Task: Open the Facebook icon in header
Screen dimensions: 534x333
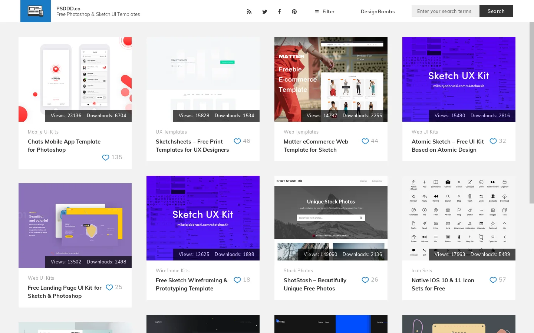Action: pyautogui.click(x=279, y=11)
